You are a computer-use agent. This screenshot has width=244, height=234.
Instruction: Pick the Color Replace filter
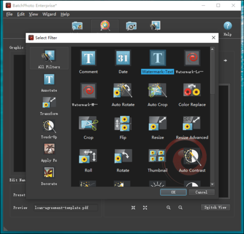(192, 91)
